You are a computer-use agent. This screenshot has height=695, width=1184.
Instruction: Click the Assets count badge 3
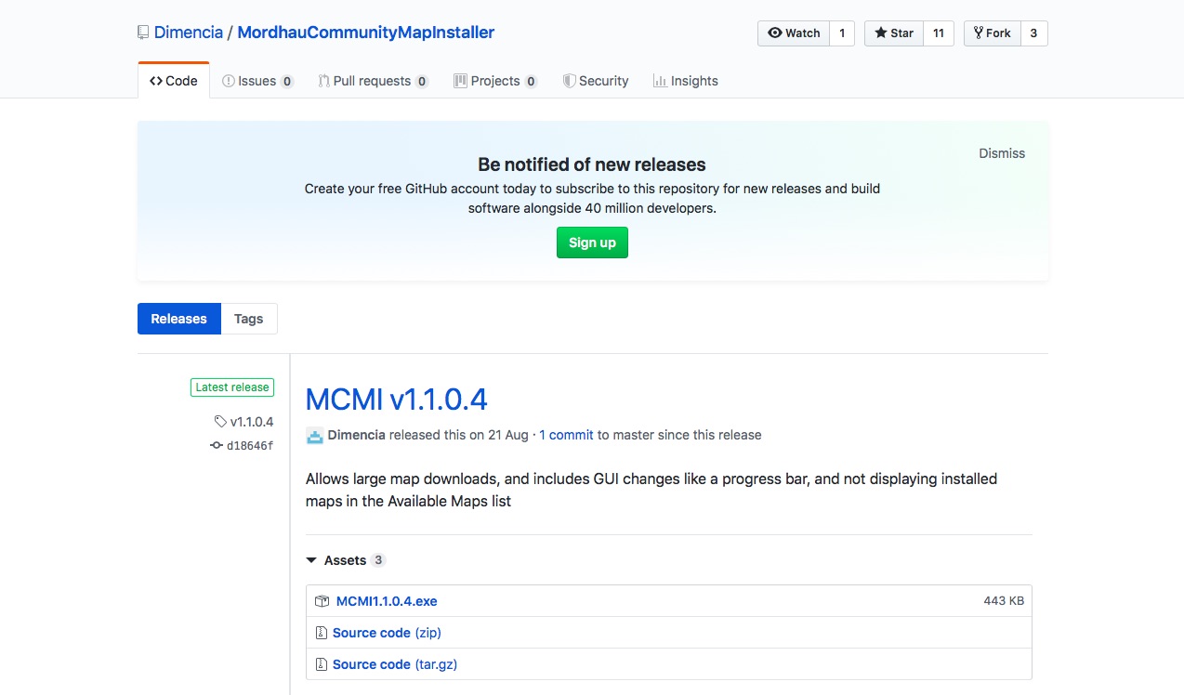378,560
